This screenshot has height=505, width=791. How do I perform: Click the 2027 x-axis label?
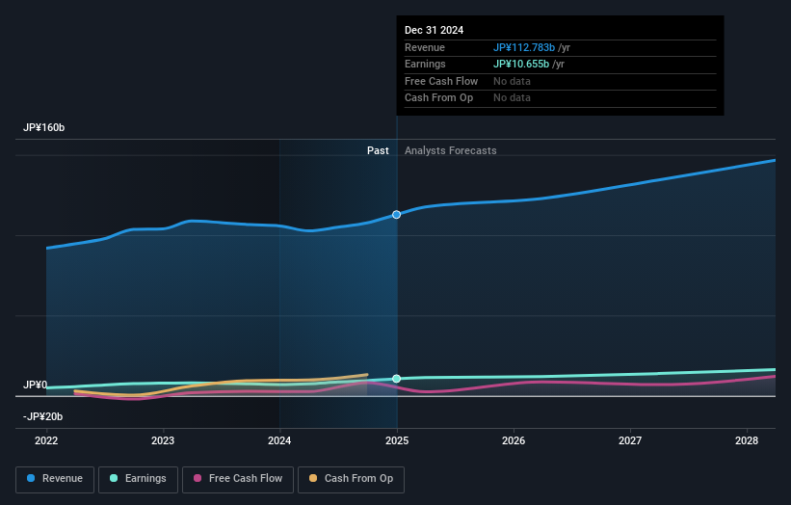pyautogui.click(x=630, y=440)
